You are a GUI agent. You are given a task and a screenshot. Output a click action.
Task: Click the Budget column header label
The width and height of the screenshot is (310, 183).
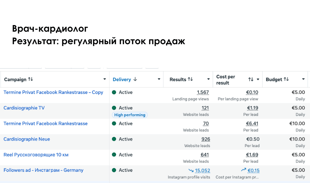(274, 79)
